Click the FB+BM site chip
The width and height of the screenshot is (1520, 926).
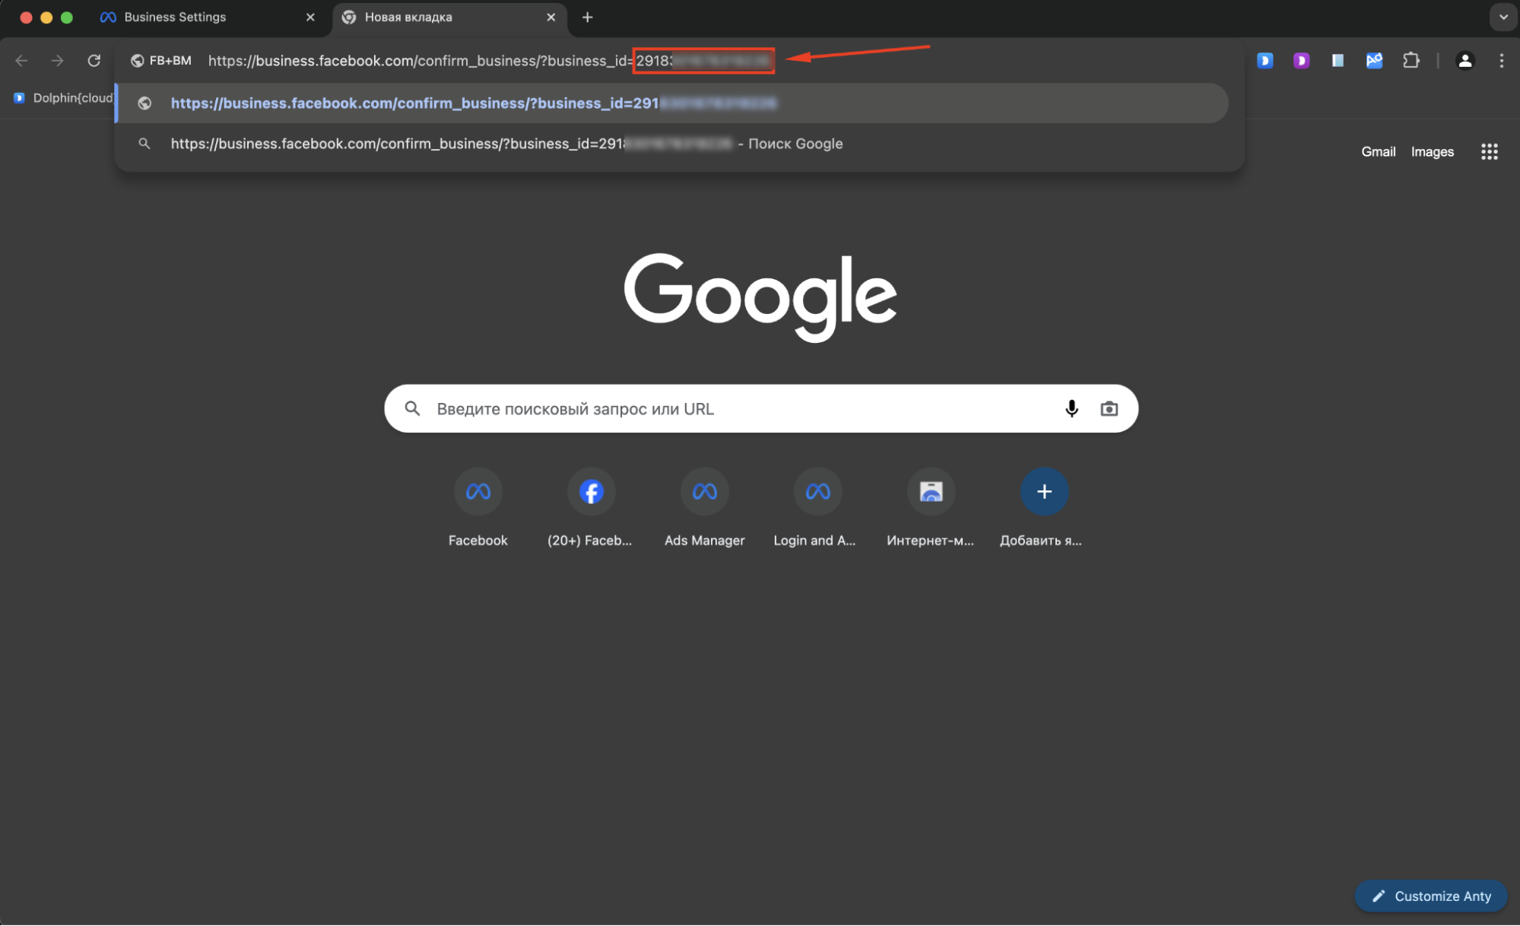coord(161,61)
